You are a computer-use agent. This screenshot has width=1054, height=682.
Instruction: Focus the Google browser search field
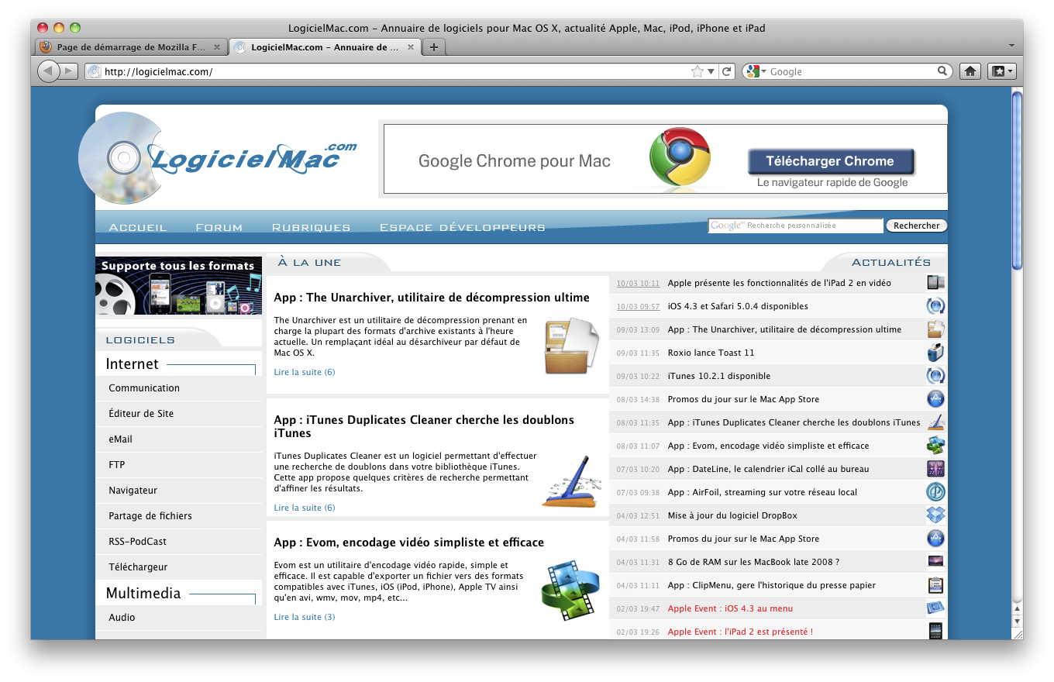coord(851,71)
